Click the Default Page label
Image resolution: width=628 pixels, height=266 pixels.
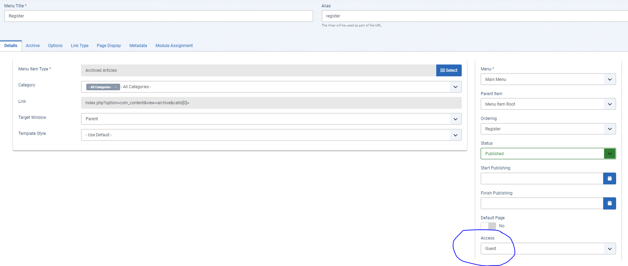[x=492, y=218]
